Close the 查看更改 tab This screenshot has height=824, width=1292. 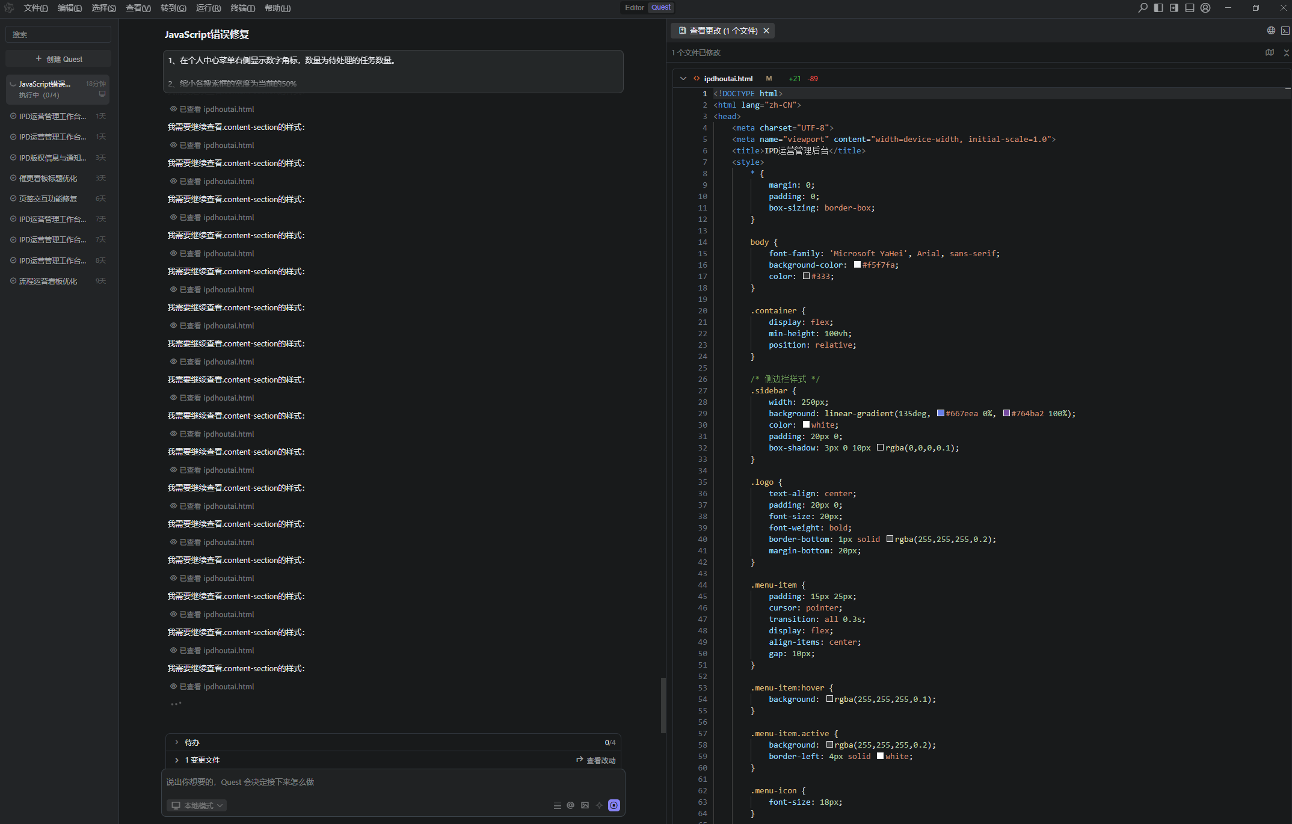[766, 31]
